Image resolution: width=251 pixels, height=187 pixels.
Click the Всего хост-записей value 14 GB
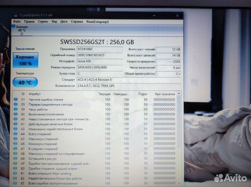point(168,56)
